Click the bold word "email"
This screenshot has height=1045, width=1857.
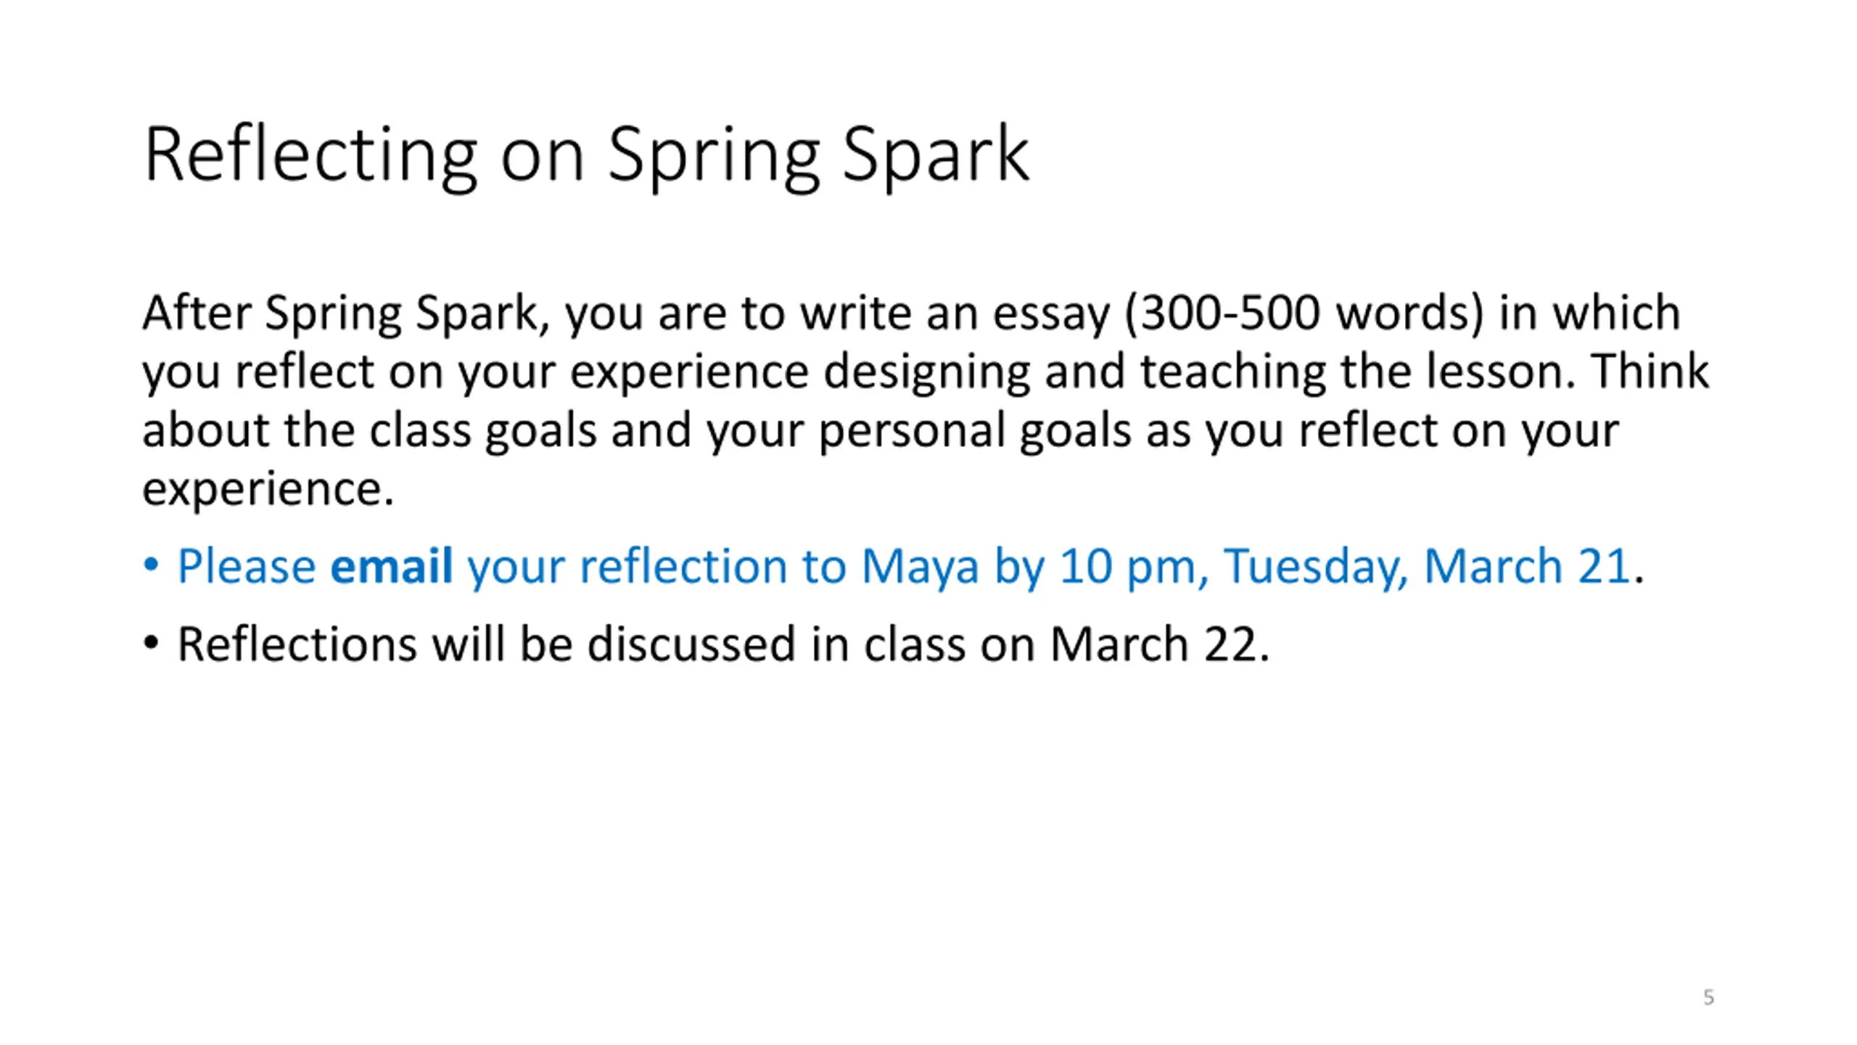click(392, 565)
